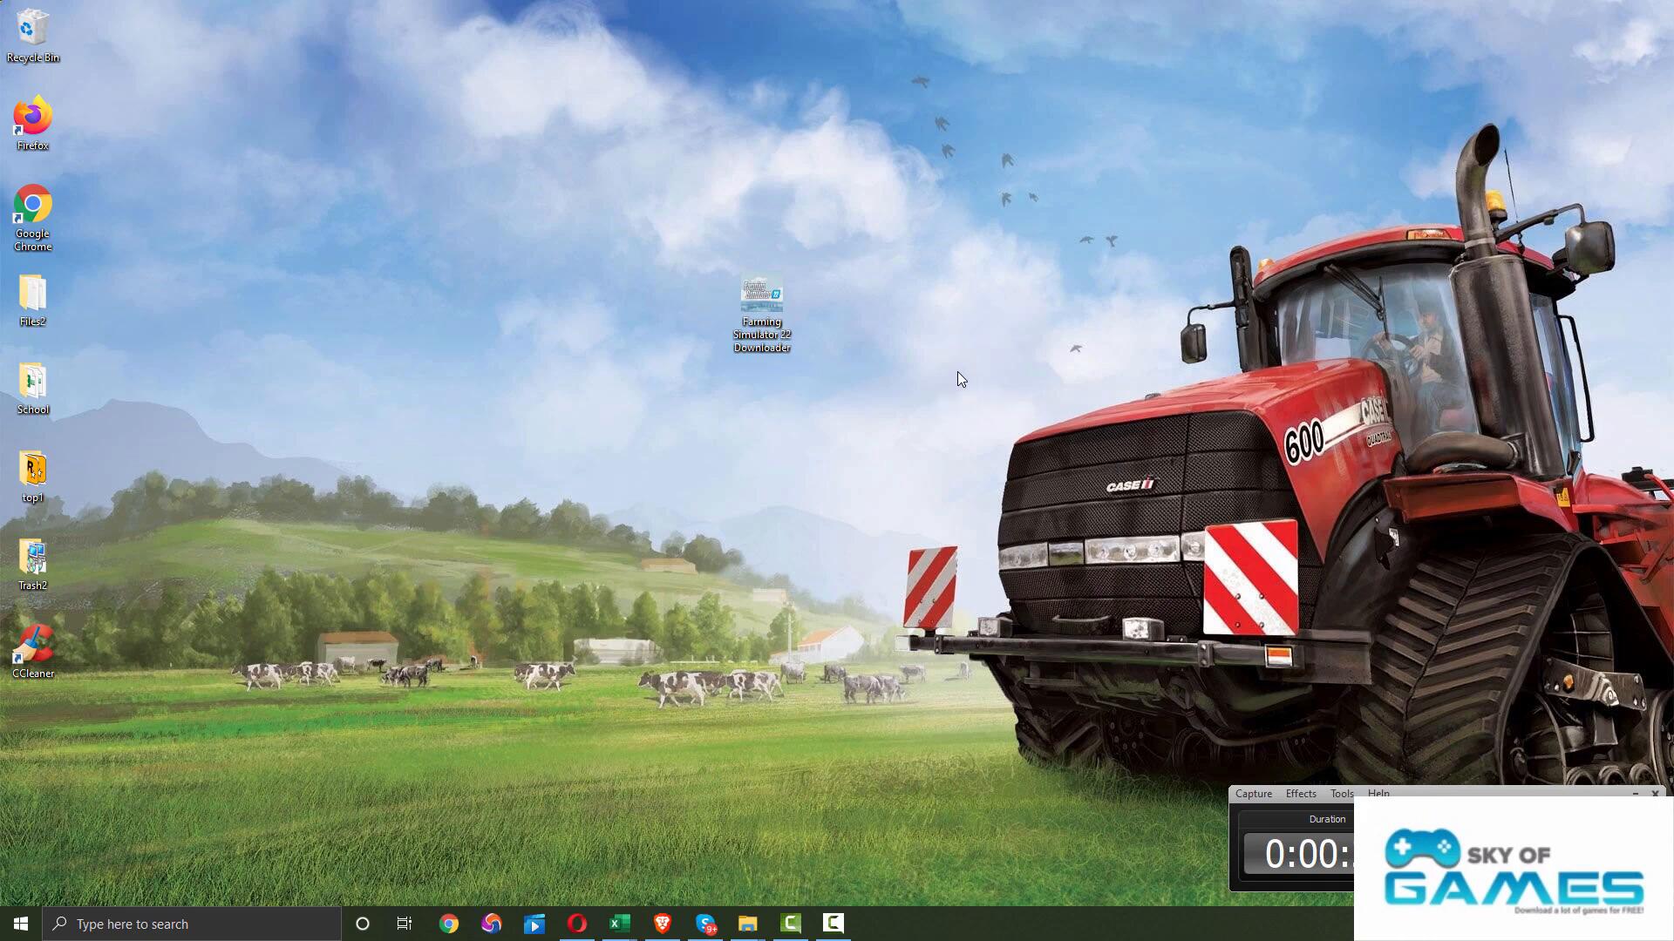Image resolution: width=1674 pixels, height=941 pixels.
Task: Click the Windows Start button
Action: (x=21, y=924)
